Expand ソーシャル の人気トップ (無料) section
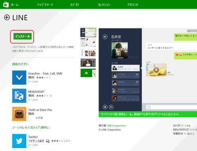 (31, 128)
